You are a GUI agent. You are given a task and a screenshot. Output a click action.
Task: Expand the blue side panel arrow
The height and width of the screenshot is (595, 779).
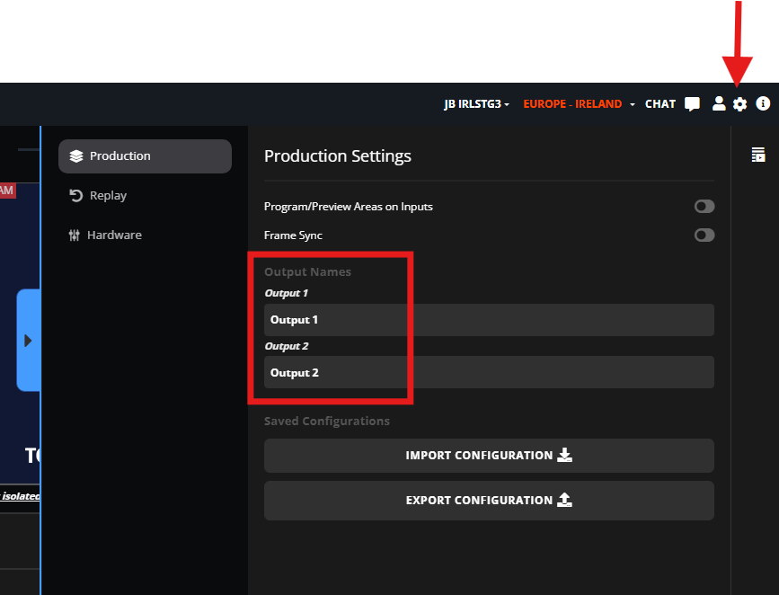click(x=29, y=341)
